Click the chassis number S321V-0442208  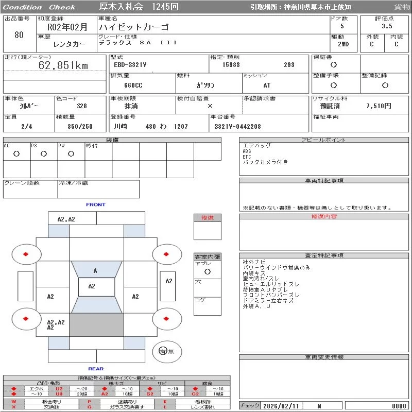click(238, 127)
